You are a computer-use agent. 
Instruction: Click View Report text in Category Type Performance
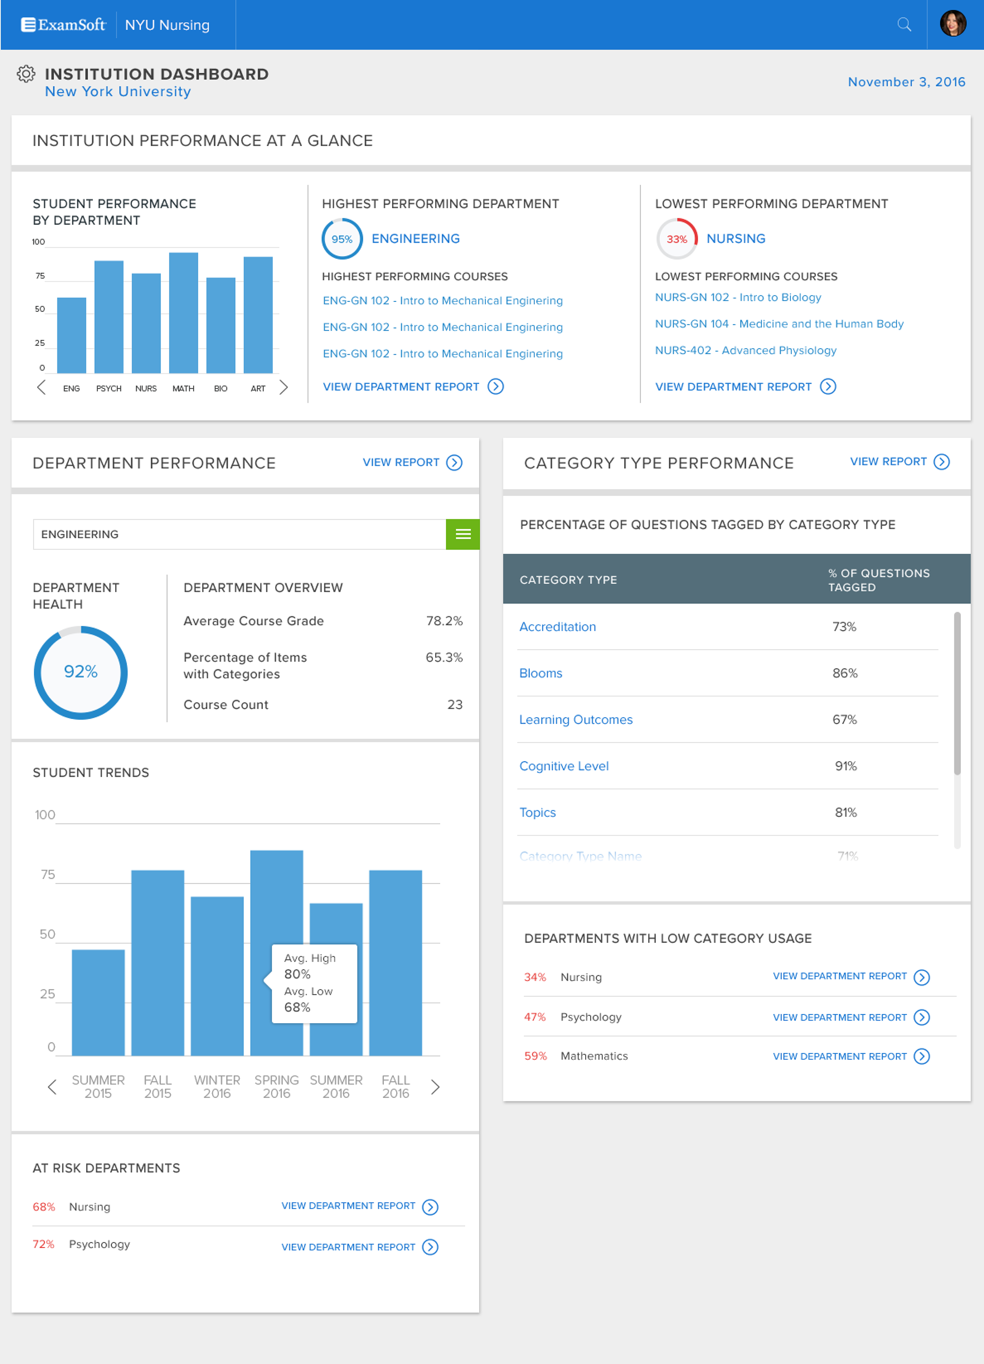click(x=888, y=462)
